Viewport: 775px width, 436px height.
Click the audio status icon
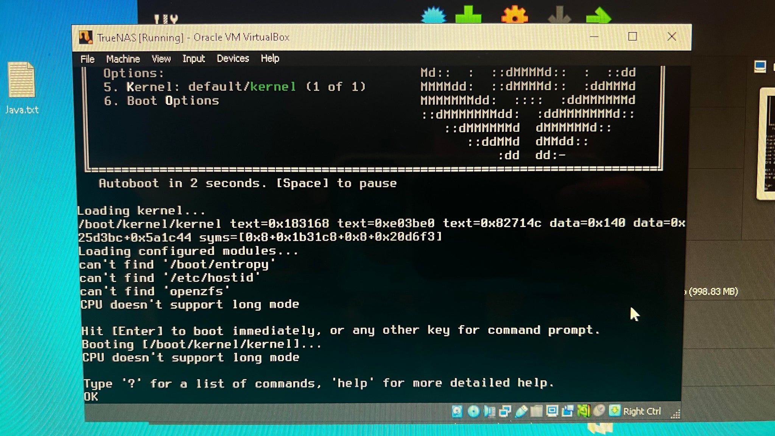[489, 411]
